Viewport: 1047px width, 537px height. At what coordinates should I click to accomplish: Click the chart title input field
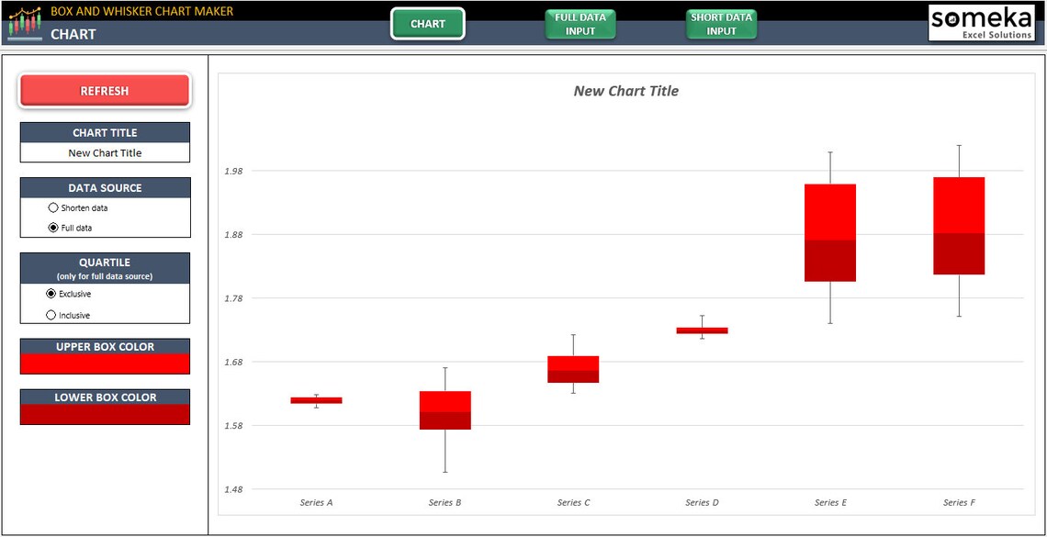point(104,152)
